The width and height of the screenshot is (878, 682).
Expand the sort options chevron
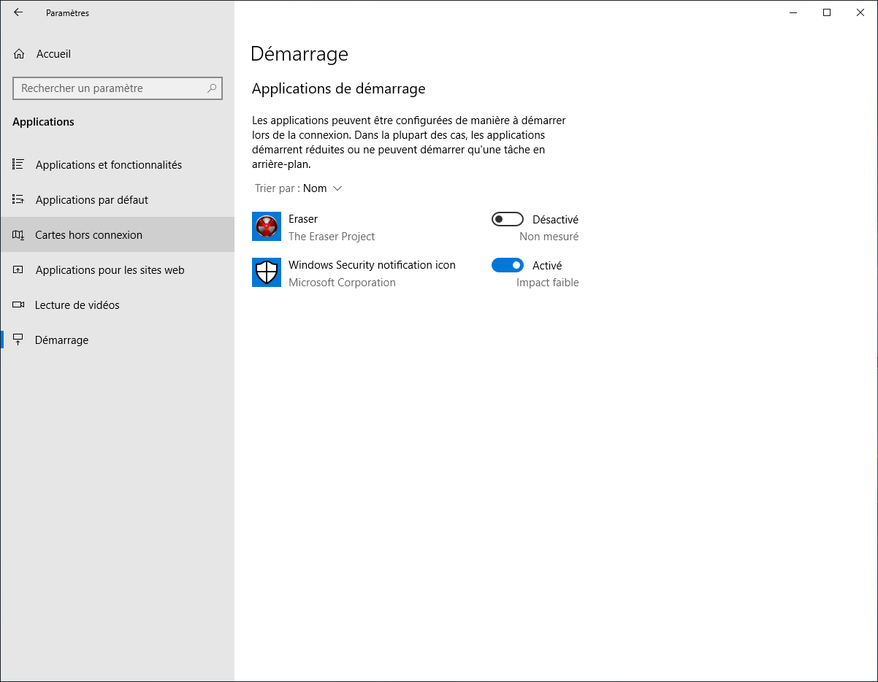tap(337, 188)
